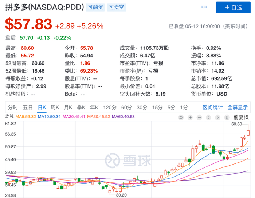Add PDD to watchlist with 自选 button
This screenshot has width=255, height=198.
click(233, 8)
